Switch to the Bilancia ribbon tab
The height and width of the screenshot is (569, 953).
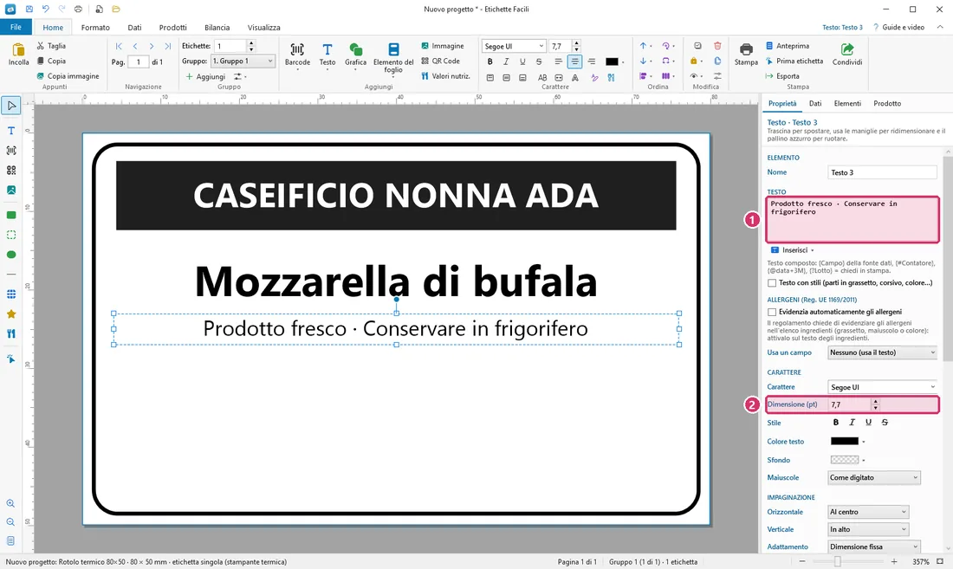coord(217,28)
